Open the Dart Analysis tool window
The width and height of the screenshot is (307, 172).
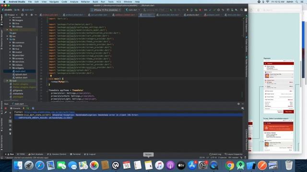tap(35, 154)
